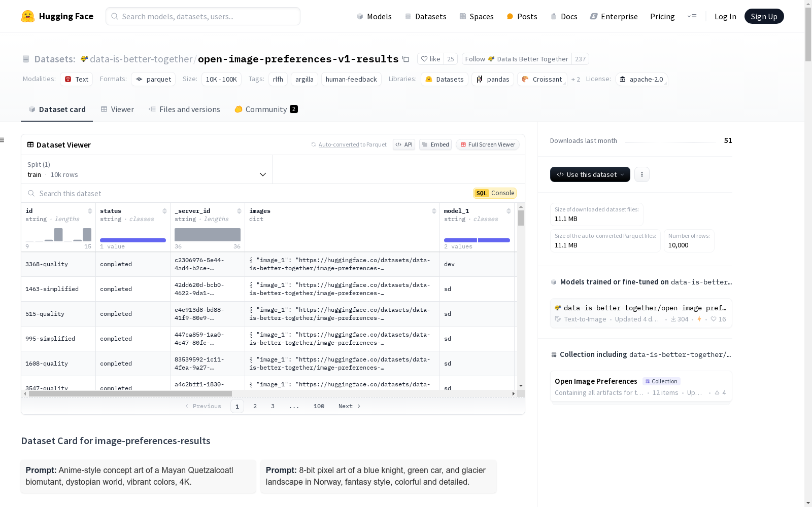The image size is (812, 507).
Task: Click the parquet format tag
Action: pos(153,79)
